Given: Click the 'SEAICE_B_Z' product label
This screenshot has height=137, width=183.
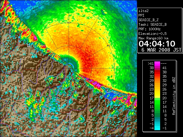Looking at the screenshot, I should coord(148,20).
